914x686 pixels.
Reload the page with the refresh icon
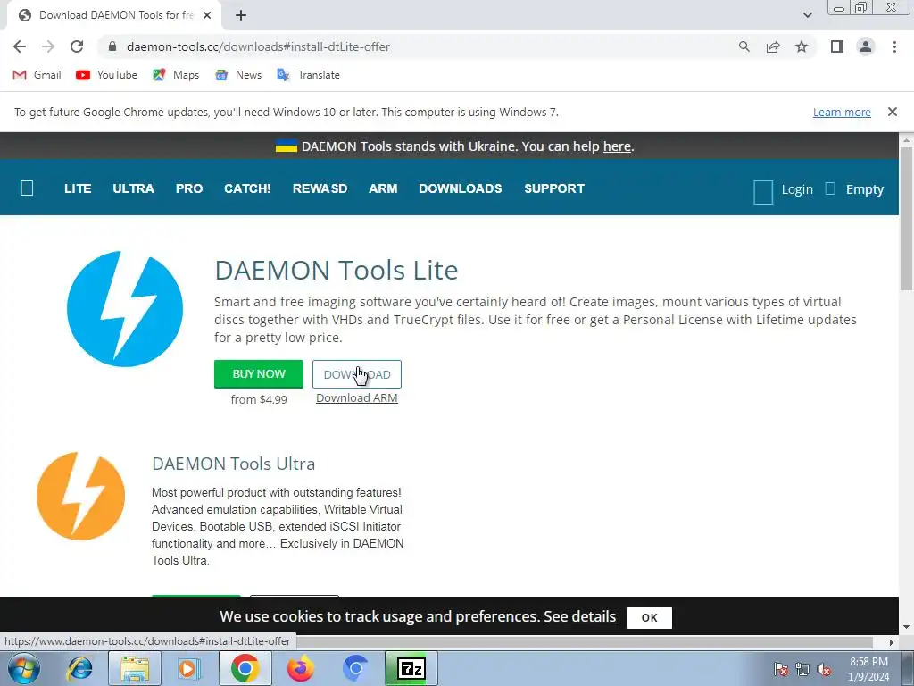(77, 46)
